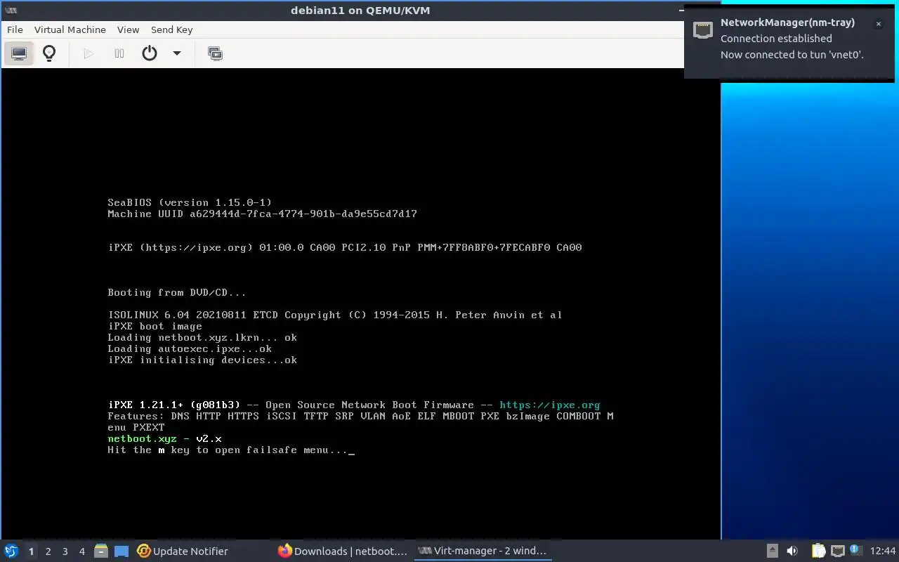Click the virt-manager window title icon
Viewport: 899px width, 562px height.
pos(11,11)
